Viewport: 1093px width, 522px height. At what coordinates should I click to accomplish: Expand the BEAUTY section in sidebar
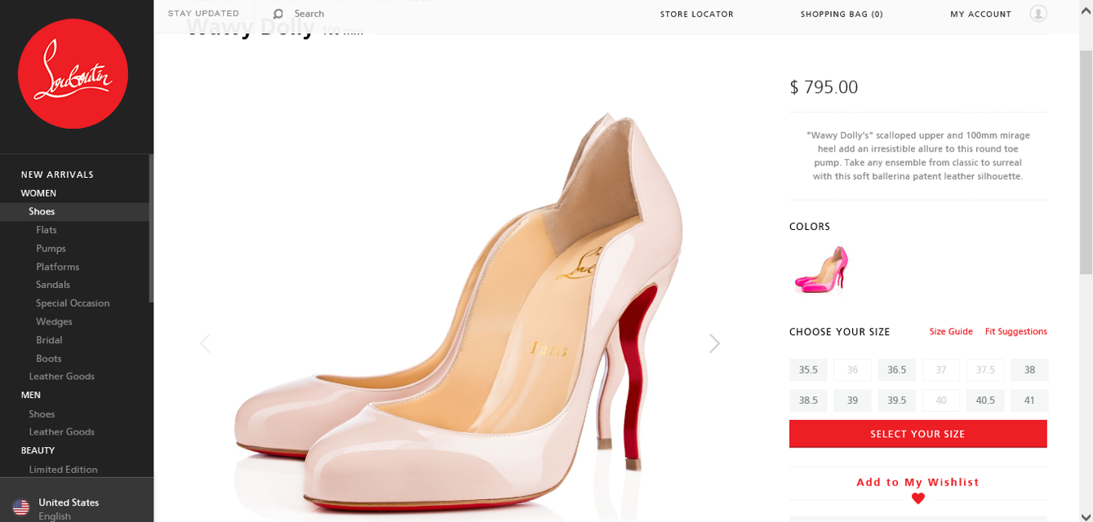38,450
